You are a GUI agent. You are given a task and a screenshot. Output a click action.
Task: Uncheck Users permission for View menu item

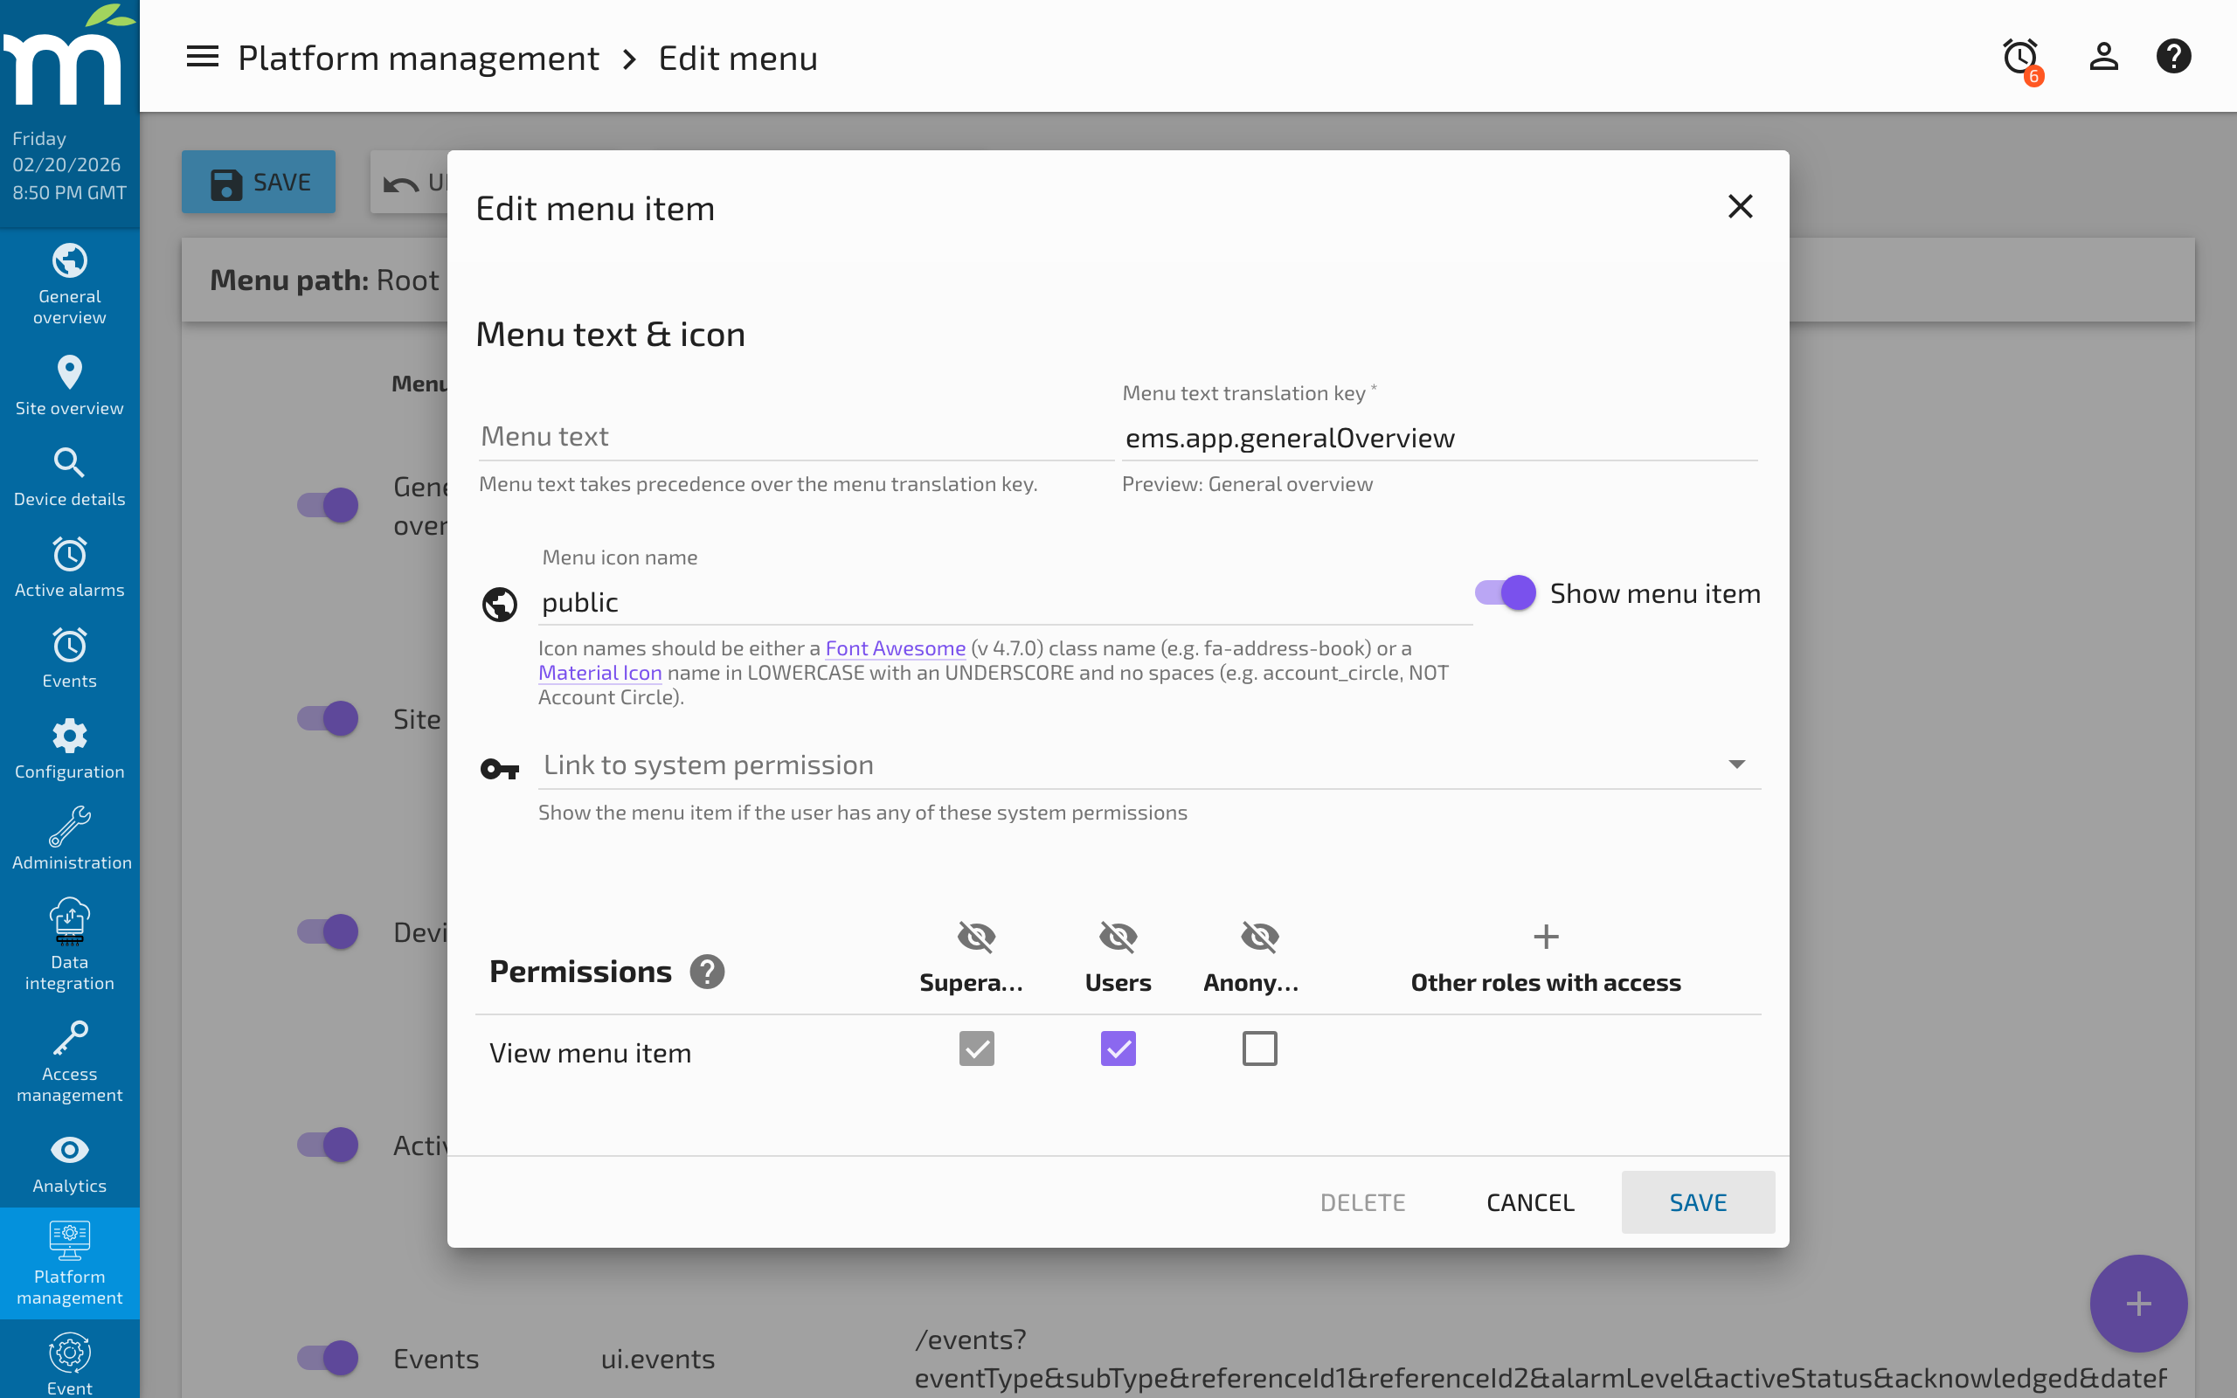click(1118, 1048)
